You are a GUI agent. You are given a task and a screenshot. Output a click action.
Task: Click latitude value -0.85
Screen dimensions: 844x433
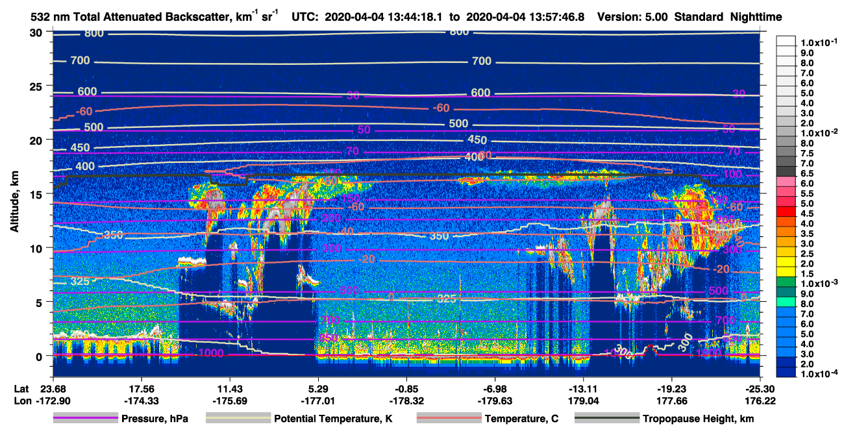[x=406, y=390]
